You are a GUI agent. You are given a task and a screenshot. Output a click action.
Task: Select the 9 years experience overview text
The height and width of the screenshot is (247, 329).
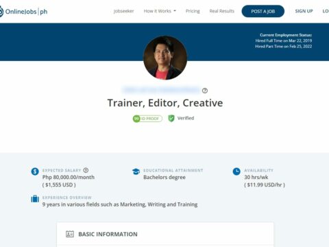(x=120, y=204)
